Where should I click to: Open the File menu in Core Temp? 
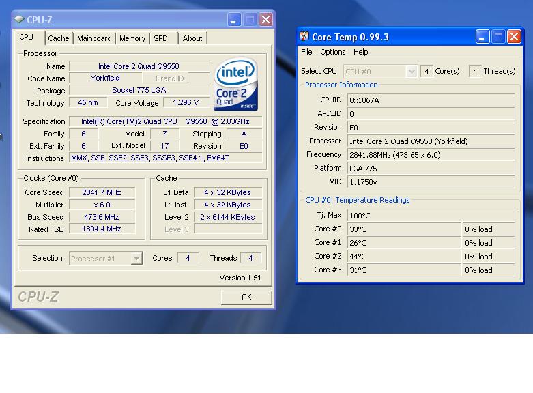click(306, 52)
